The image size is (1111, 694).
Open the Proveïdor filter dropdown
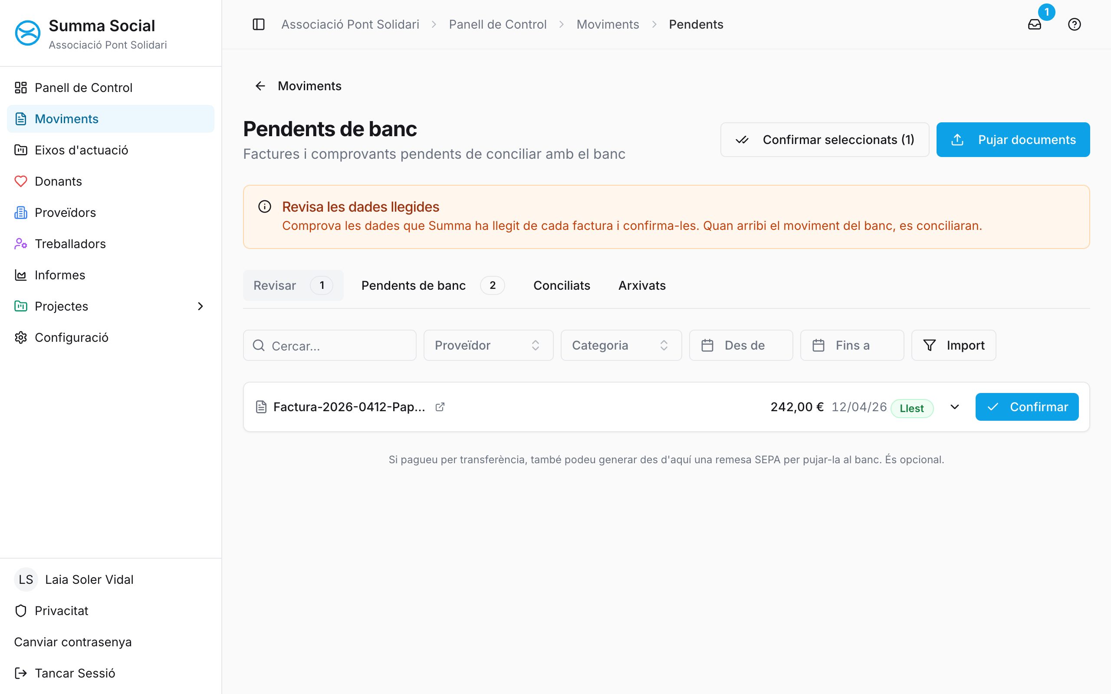489,345
